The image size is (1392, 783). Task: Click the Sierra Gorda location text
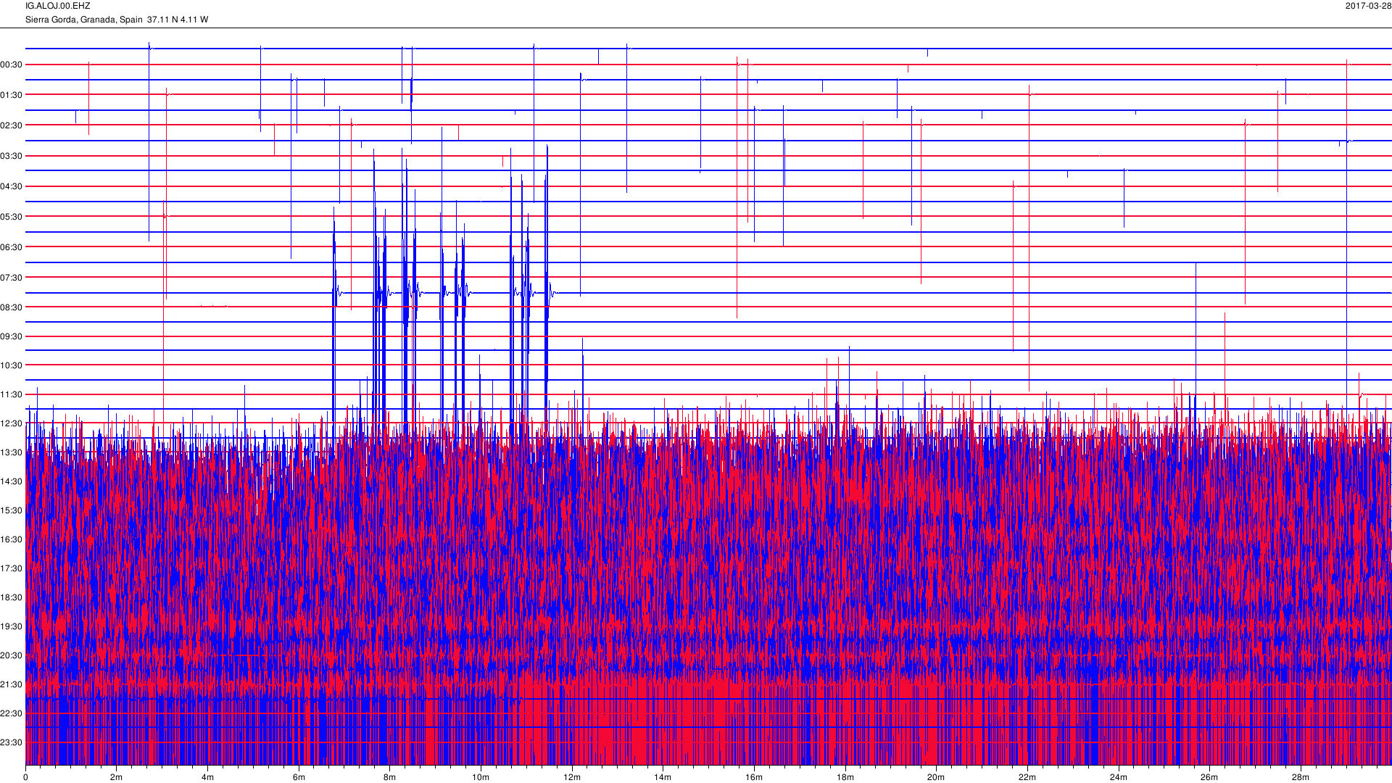click(117, 20)
